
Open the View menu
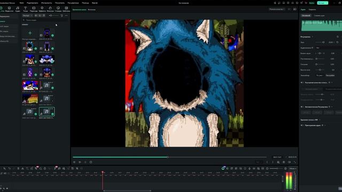click(59, 3)
